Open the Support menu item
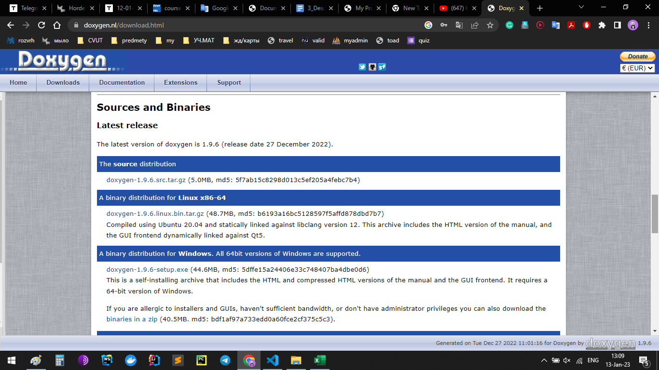 229,82
